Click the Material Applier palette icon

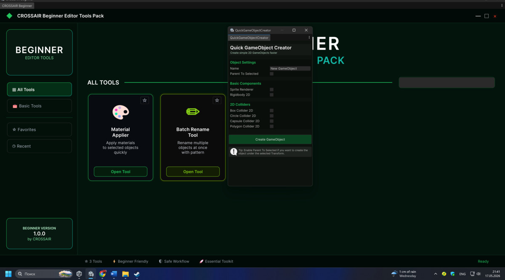(120, 112)
